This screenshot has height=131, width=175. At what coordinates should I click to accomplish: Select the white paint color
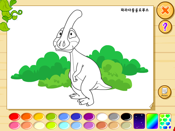point(102,117)
